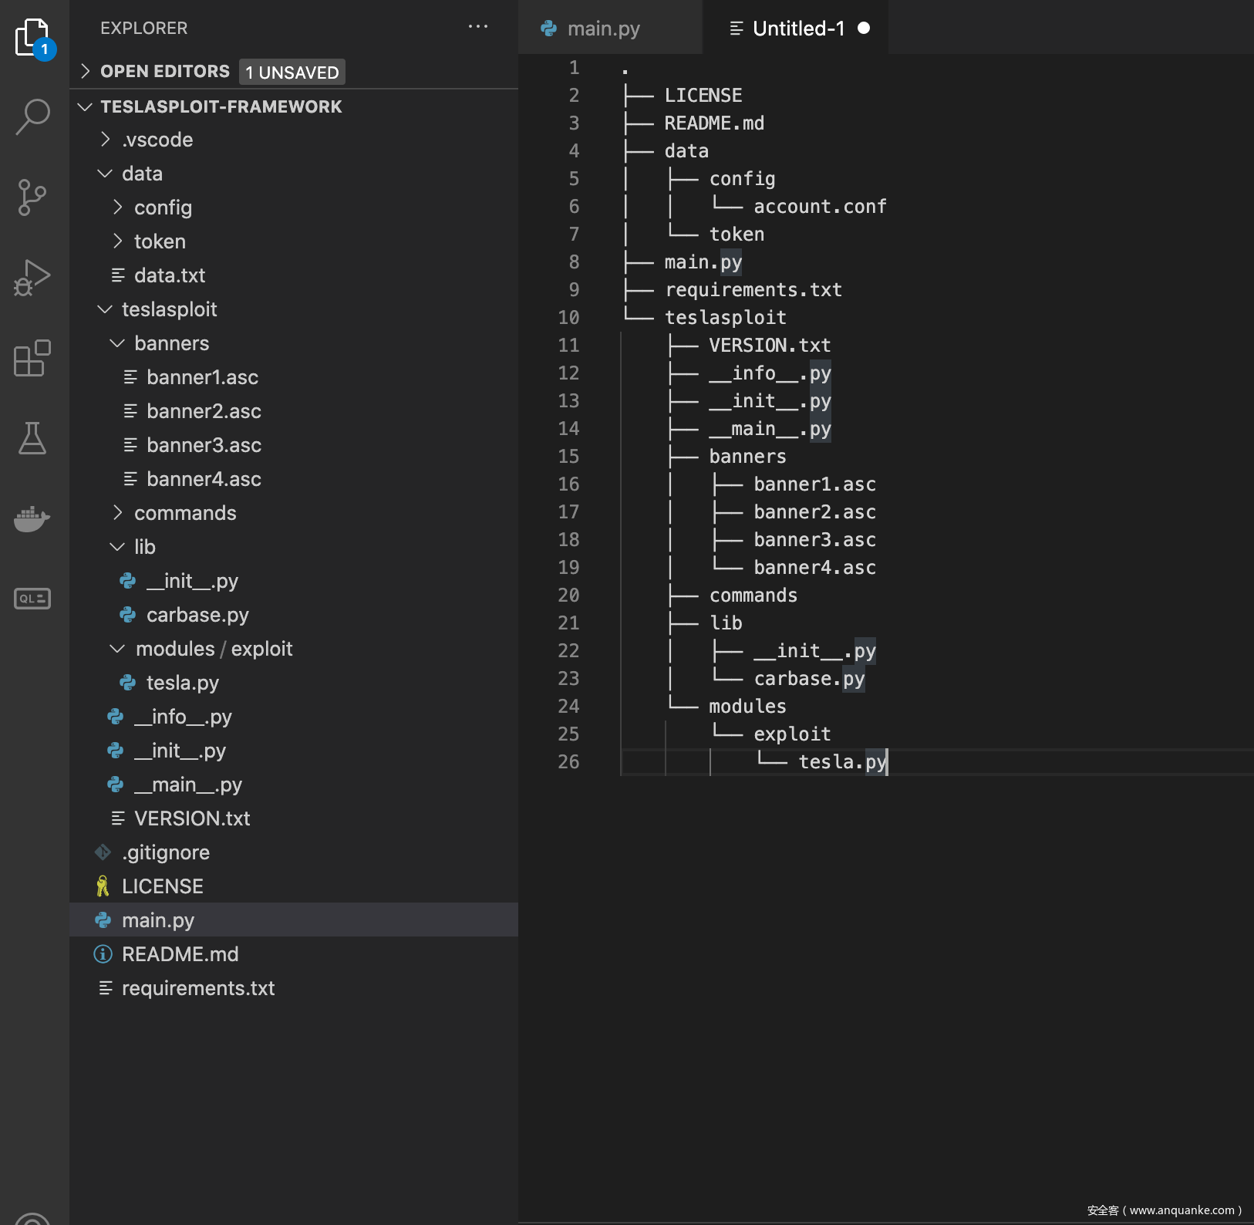Open the Search view icon
1254x1225 pixels.
[32, 117]
